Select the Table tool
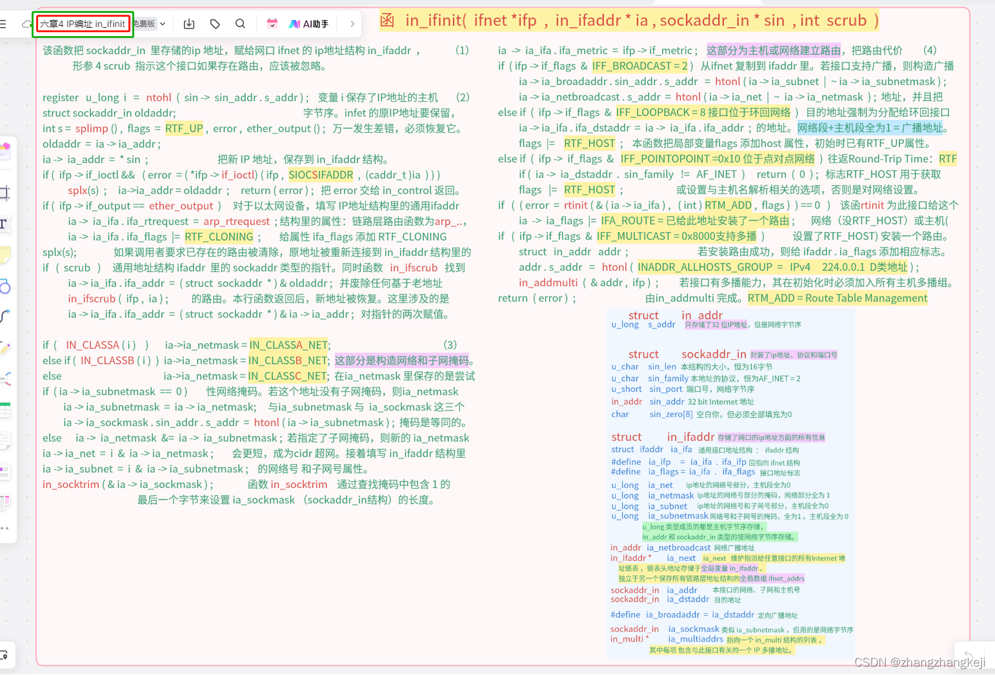 (5, 410)
